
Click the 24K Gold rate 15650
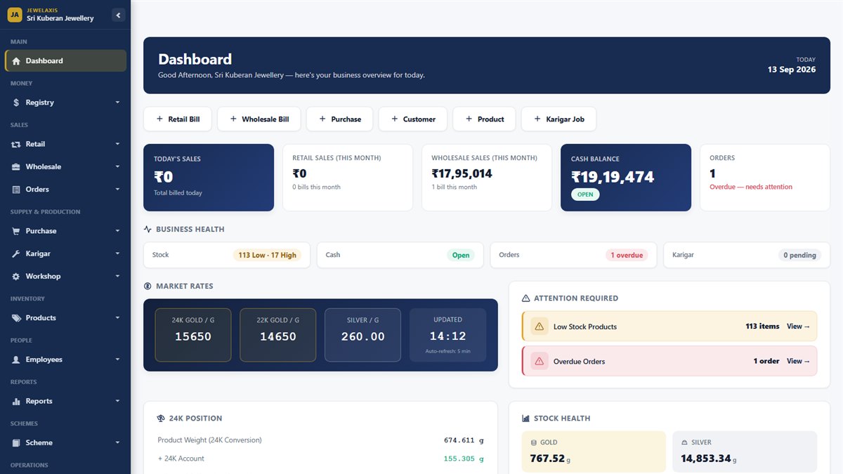click(x=193, y=336)
